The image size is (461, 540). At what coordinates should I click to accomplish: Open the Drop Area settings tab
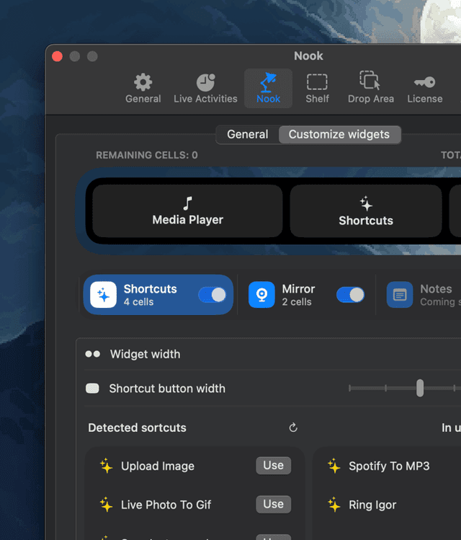coord(370,88)
